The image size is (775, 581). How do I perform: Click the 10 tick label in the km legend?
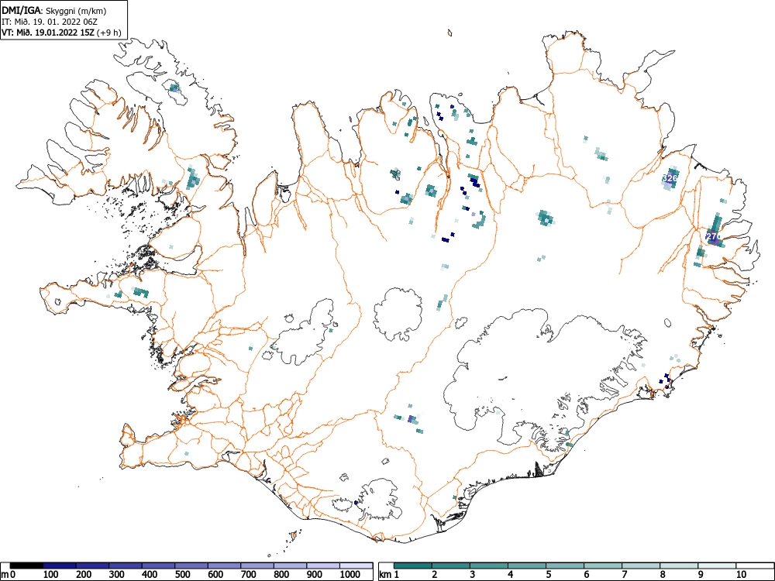point(741,575)
